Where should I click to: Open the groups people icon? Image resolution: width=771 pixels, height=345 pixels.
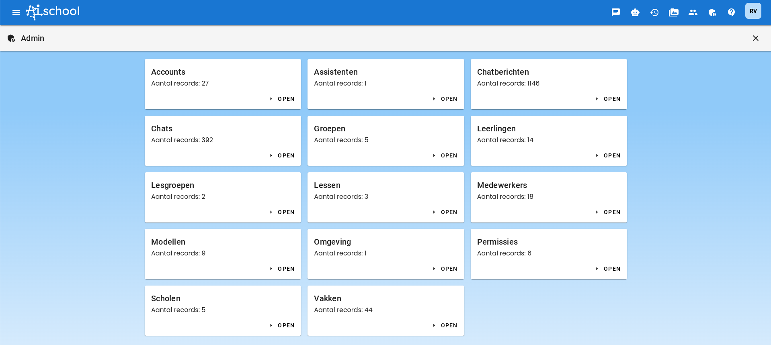(x=693, y=12)
